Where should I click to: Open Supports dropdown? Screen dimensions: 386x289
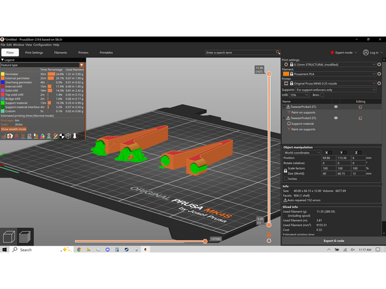pyautogui.click(x=336, y=90)
